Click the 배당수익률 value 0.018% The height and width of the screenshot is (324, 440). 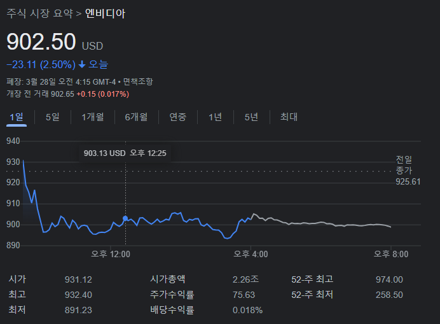click(x=247, y=310)
